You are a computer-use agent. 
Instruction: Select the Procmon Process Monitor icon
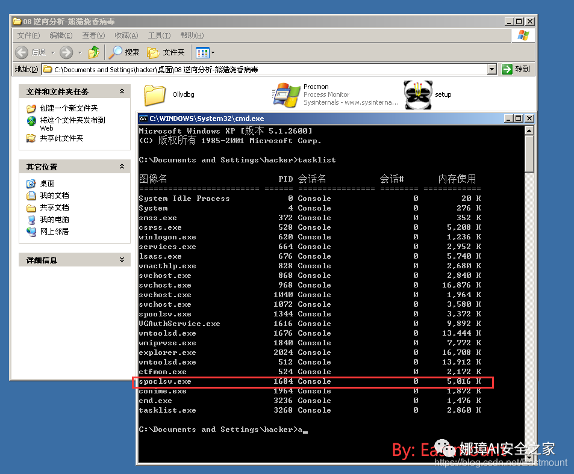tap(286, 95)
